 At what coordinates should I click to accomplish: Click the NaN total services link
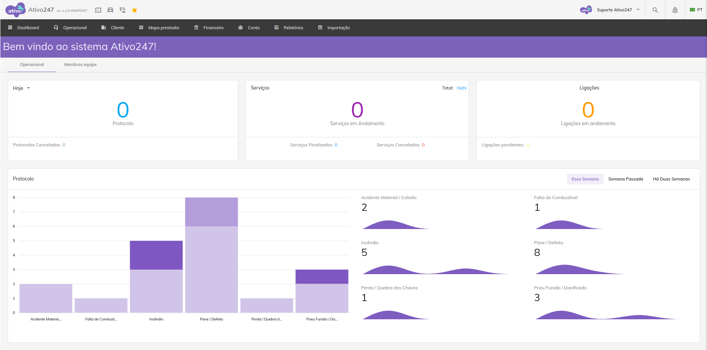point(462,88)
